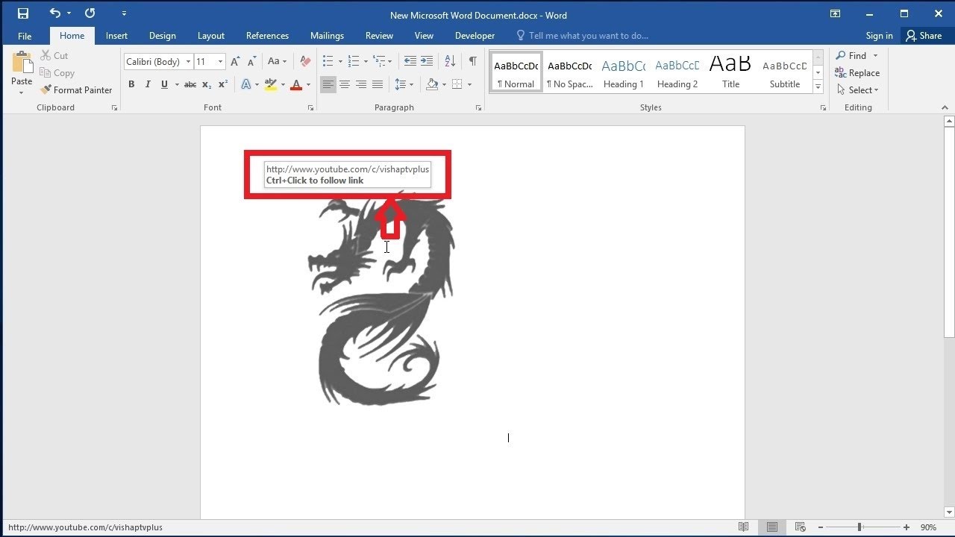
Task: Undo the last action in title bar
Action: click(x=55, y=13)
